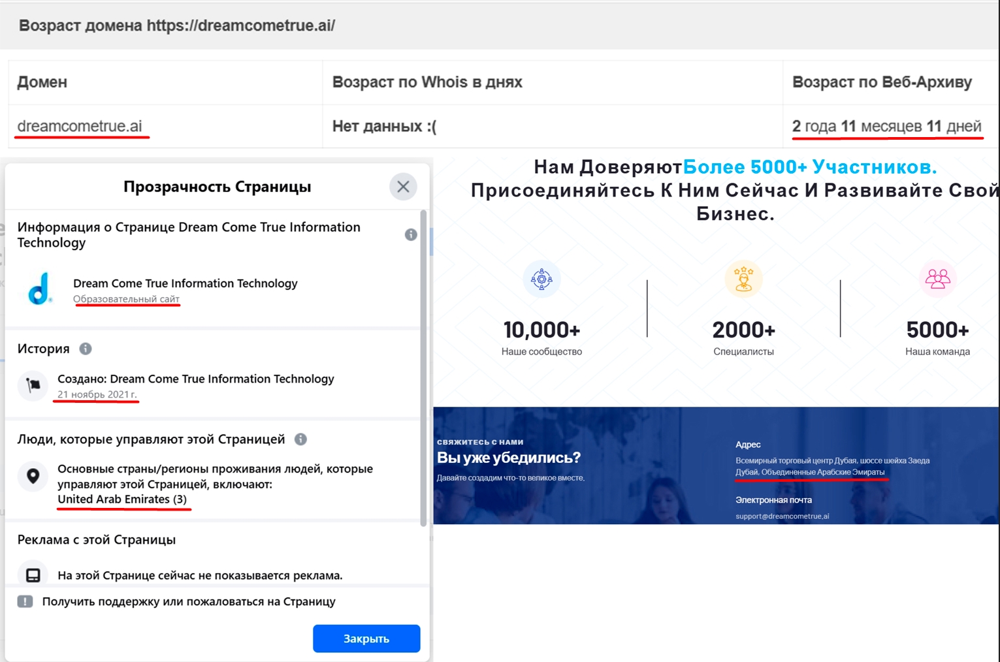This screenshot has width=1000, height=662.
Task: Click the Наша команда label
Action: click(x=937, y=351)
